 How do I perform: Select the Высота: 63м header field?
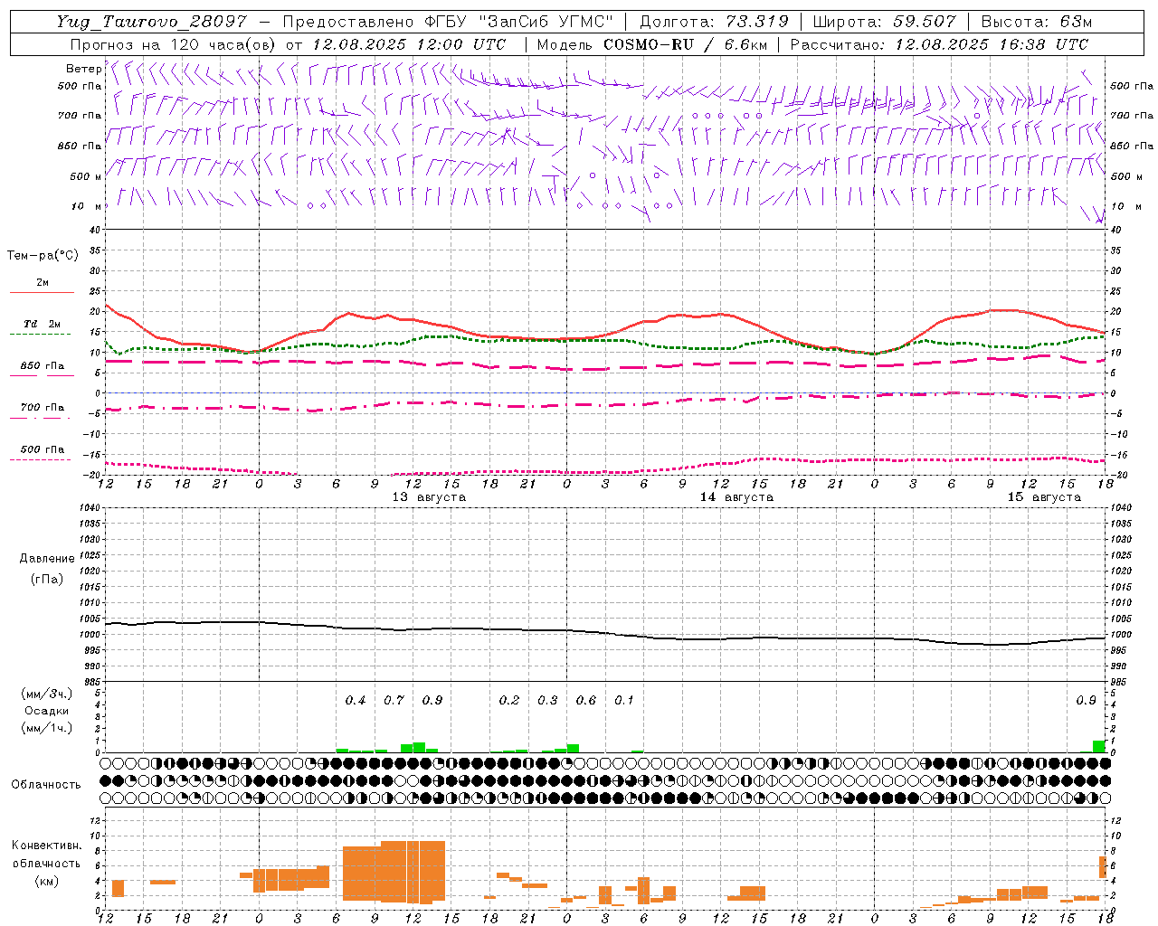(1037, 22)
